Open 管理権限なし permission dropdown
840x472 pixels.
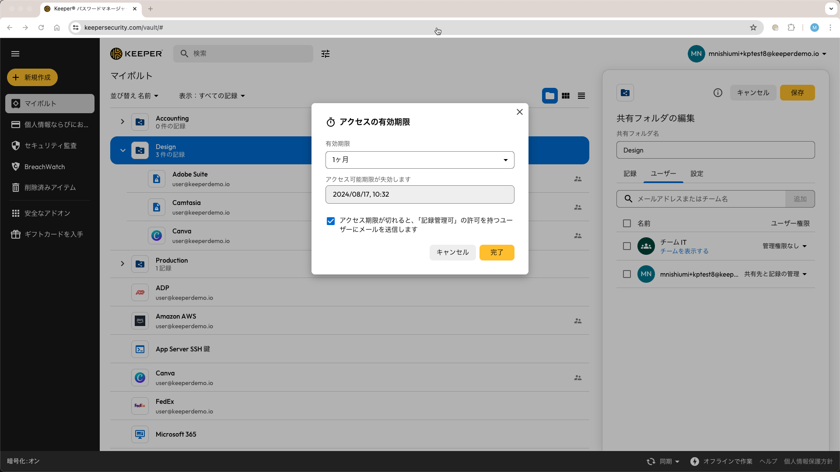click(784, 246)
